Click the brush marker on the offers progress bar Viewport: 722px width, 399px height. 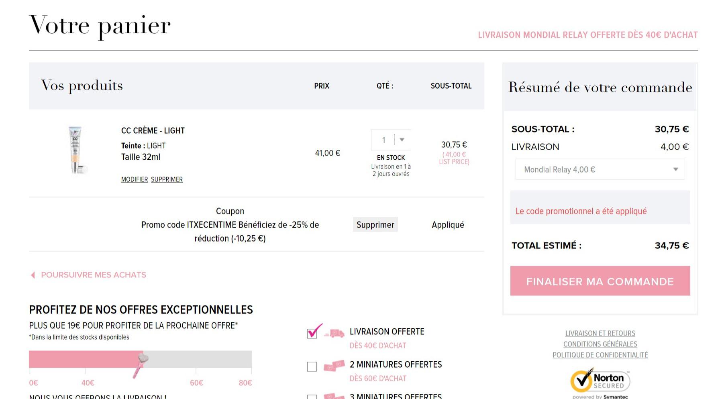pyautogui.click(x=140, y=365)
